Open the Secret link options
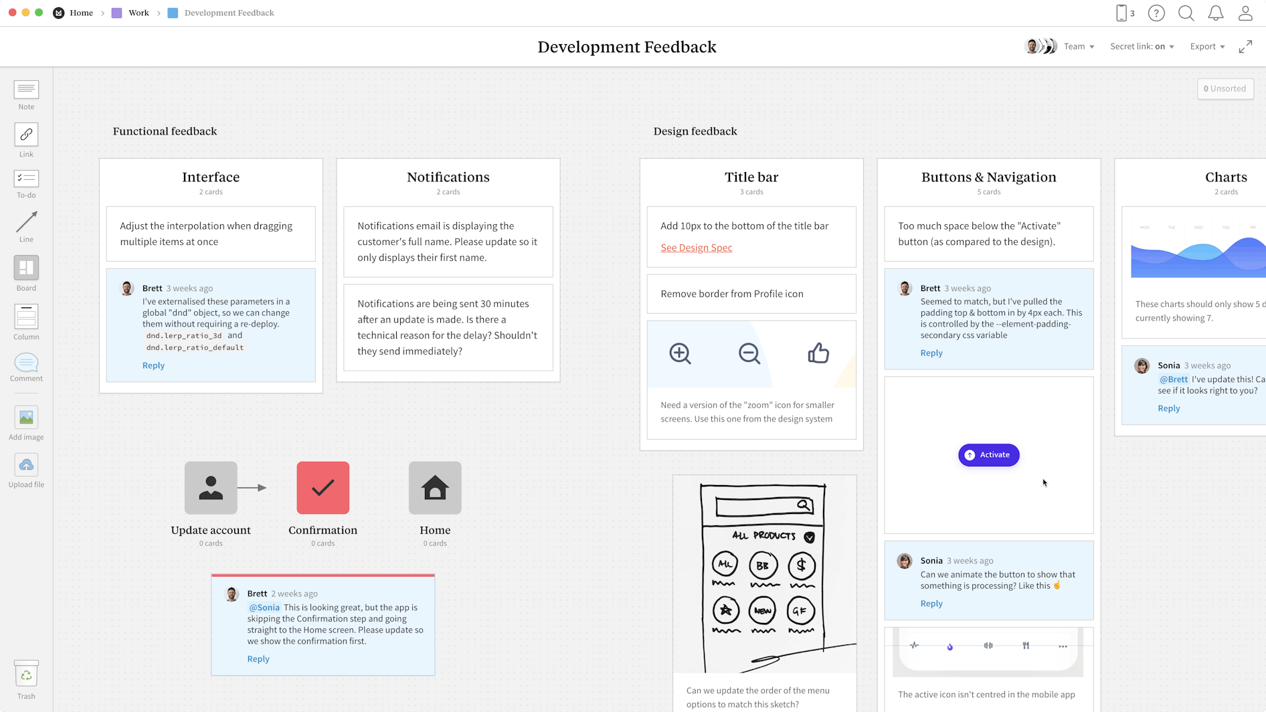Screen dimensions: 1266x712 coord(1142,46)
